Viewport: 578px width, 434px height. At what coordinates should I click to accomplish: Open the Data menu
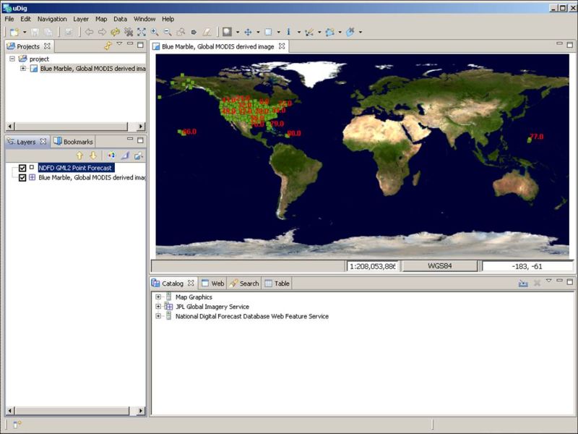click(120, 19)
